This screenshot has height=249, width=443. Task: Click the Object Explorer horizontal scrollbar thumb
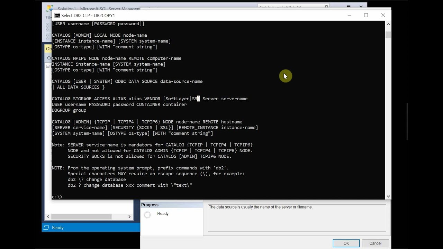[81, 216]
